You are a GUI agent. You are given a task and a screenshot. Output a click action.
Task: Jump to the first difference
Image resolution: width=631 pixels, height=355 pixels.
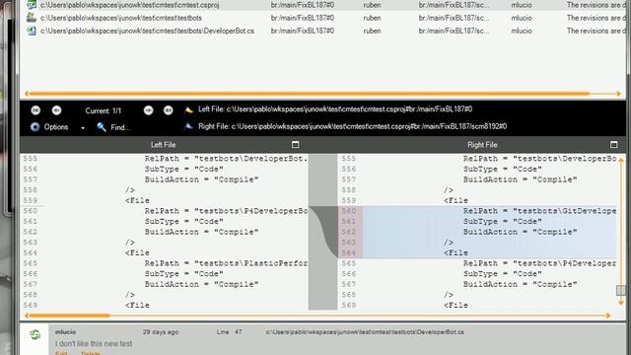(x=35, y=110)
